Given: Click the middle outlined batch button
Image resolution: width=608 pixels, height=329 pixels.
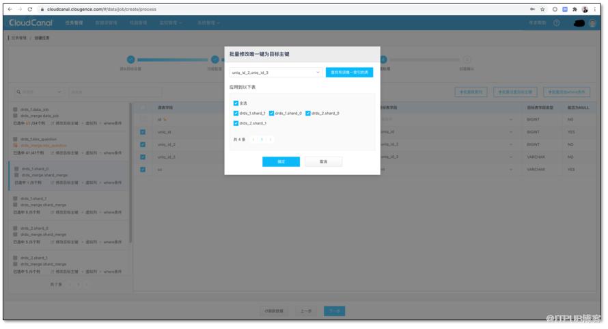Looking at the screenshot, I should (x=515, y=92).
